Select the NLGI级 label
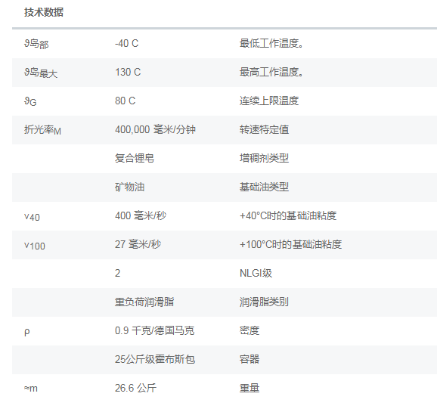 tap(256, 273)
